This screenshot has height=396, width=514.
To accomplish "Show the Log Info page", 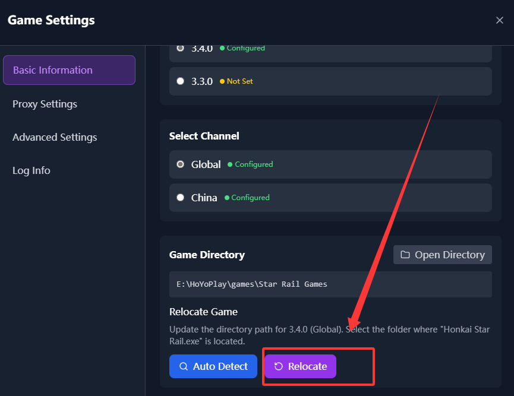I will (x=31, y=170).
